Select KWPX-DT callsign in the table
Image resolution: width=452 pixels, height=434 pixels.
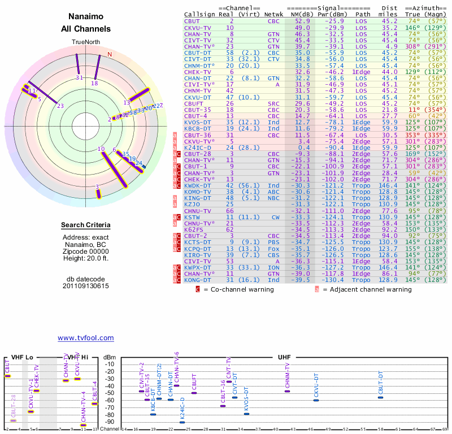coord(197,268)
